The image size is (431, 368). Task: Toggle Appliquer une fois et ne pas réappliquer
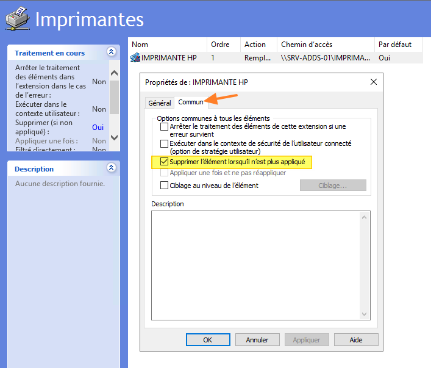click(x=164, y=173)
